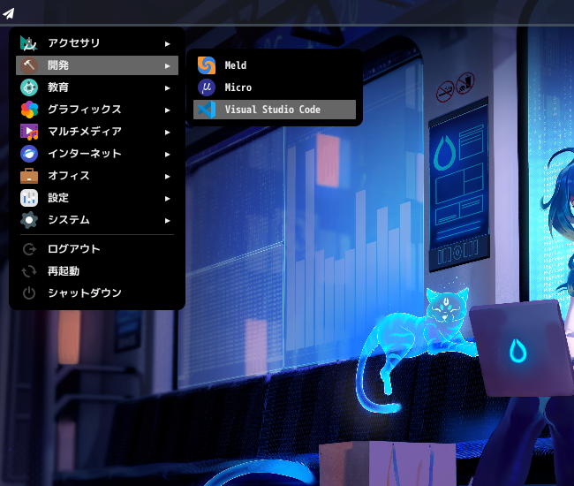Expand the インターネット submenu arrow
This screenshot has height=486, width=574.
click(x=167, y=154)
